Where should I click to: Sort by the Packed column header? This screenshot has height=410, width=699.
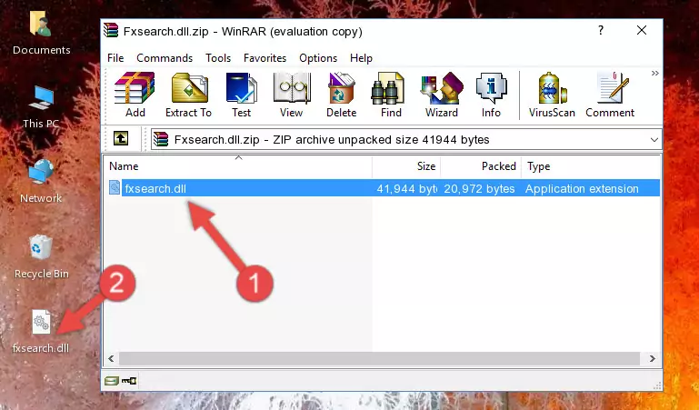point(481,166)
